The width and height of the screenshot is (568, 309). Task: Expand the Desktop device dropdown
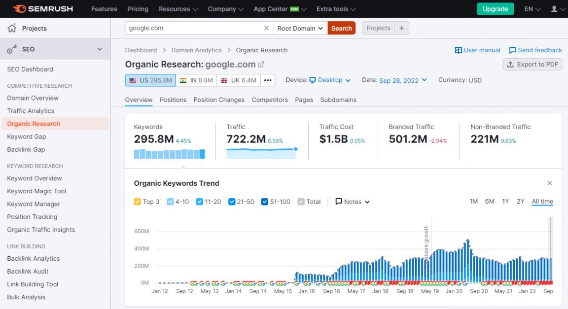330,80
